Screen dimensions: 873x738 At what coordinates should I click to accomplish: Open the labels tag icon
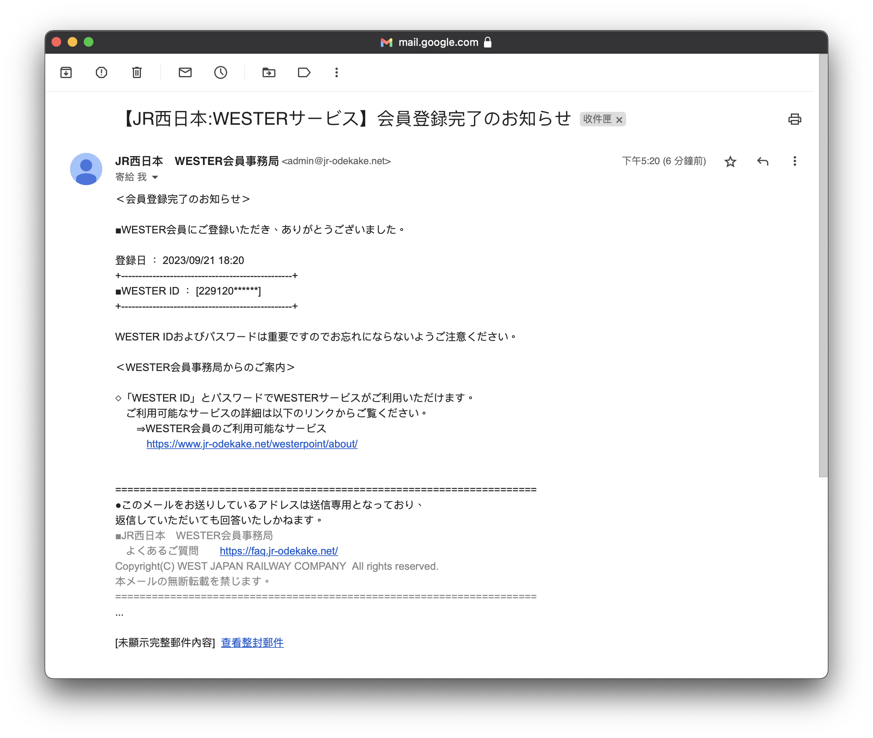[x=304, y=73]
